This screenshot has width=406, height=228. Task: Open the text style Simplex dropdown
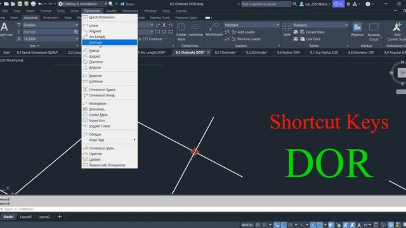pos(77,25)
